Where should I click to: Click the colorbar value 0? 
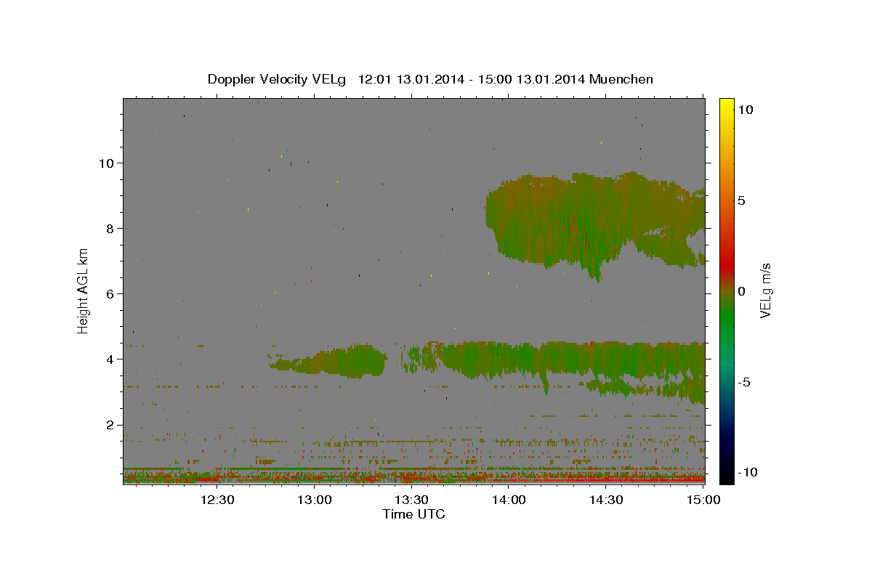tap(741, 290)
